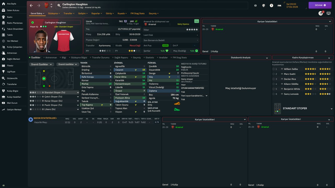
Task: Expand the Standart Stoper (To) role row
Action: pyautogui.click(x=78, y=92)
